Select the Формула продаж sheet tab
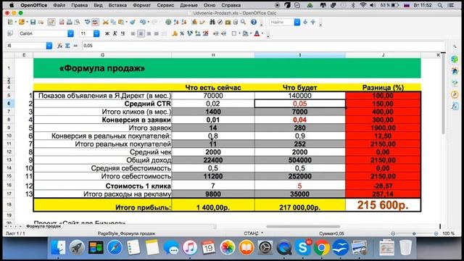The width and height of the screenshot is (464, 261). click(43, 226)
